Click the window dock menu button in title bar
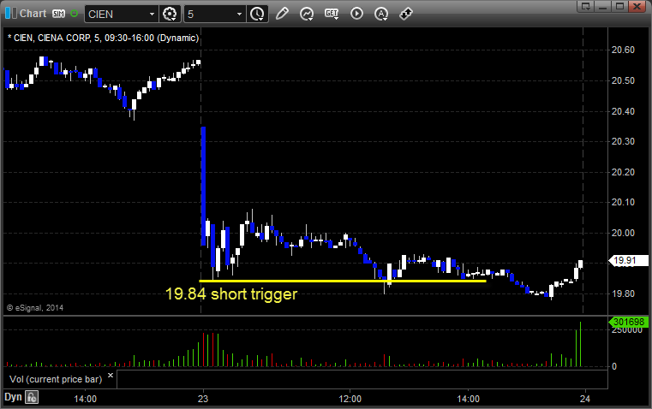The width and height of the screenshot is (652, 409). (x=585, y=6)
